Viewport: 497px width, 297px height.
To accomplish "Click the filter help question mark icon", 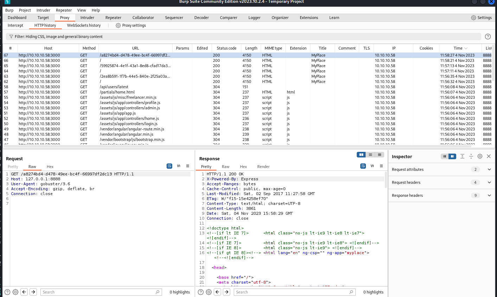I will 488,37.
